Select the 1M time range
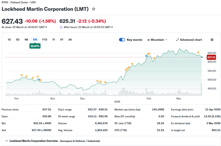The image size is (221, 146). click(x=26, y=40)
